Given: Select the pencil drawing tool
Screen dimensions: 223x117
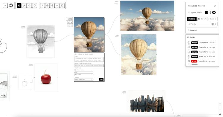Looking at the screenshot, I should point(24,6).
